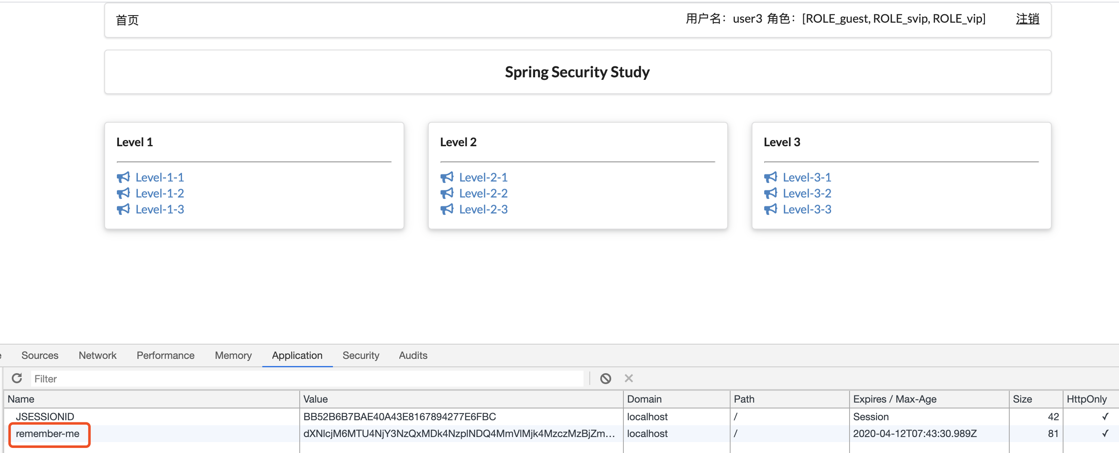Click the megaphone icon beside Level-1-1
Image resolution: width=1119 pixels, height=453 pixels.
click(123, 177)
